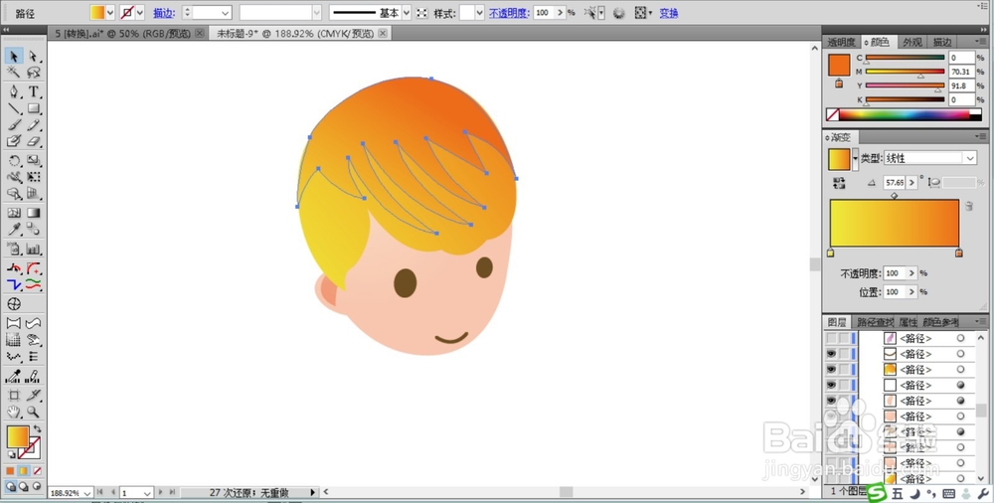Image resolution: width=994 pixels, height=503 pixels.
Task: Pick the Lasso tool
Action: click(33, 73)
